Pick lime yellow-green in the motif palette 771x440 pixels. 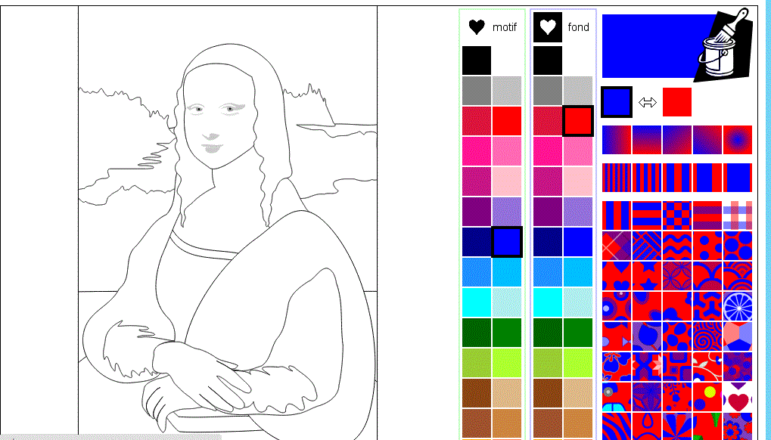pyautogui.click(x=507, y=362)
